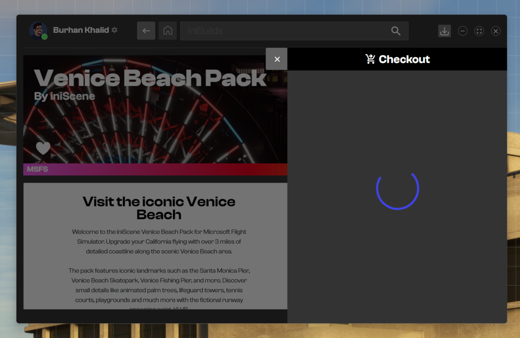Close the iniBuilds application window

(x=496, y=31)
